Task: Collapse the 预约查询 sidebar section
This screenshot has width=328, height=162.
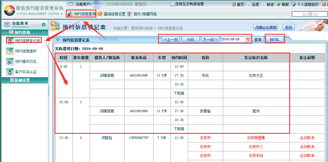Action: point(22,32)
